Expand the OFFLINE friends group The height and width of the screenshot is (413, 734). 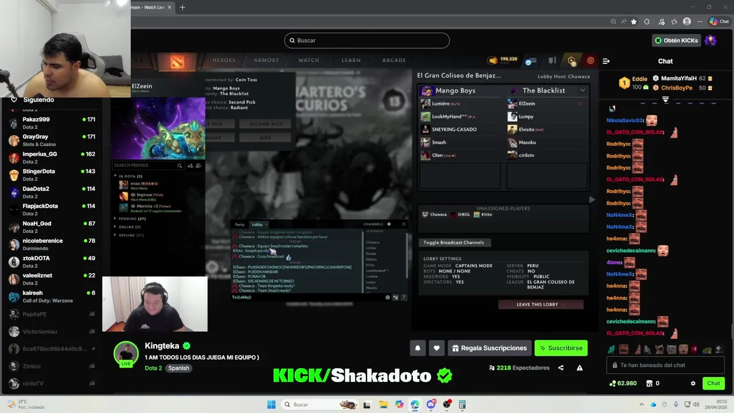tap(115, 235)
